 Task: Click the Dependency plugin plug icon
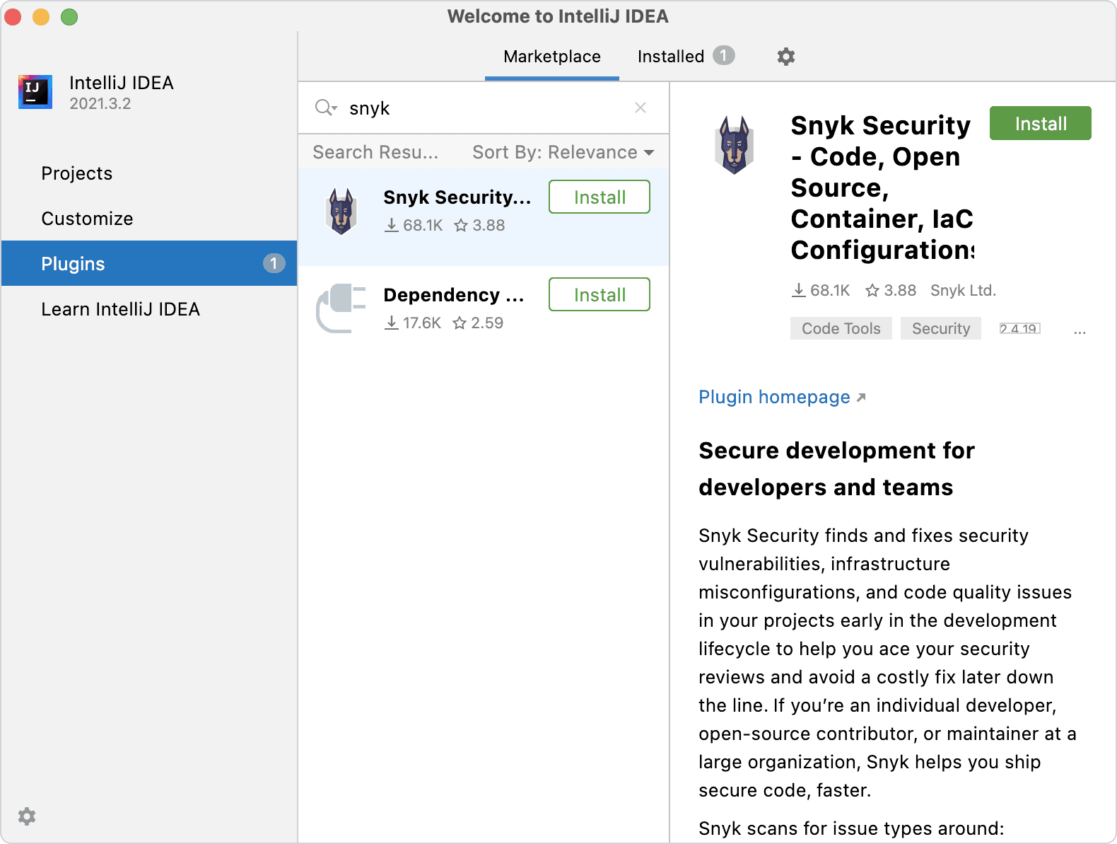click(341, 308)
